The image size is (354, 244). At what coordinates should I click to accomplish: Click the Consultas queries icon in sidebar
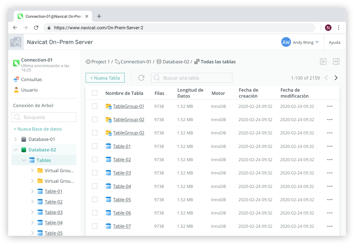[x=16, y=80]
